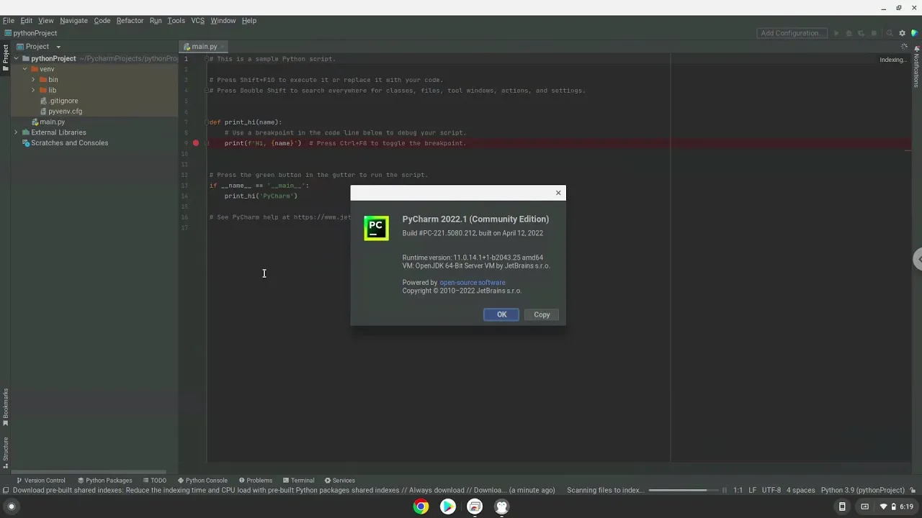Click the Scratches and Consoles icon
This screenshot has width=922, height=518.
(26, 143)
